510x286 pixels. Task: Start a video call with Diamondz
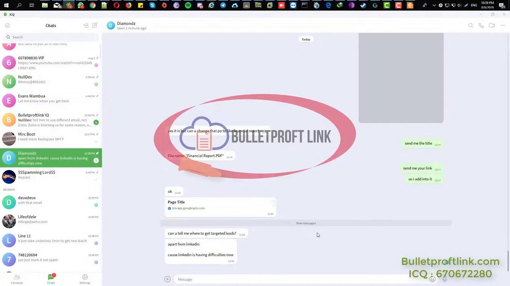(x=492, y=25)
